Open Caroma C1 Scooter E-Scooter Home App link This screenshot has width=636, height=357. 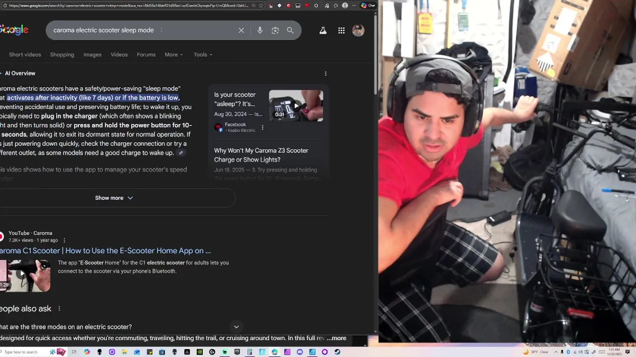105,251
